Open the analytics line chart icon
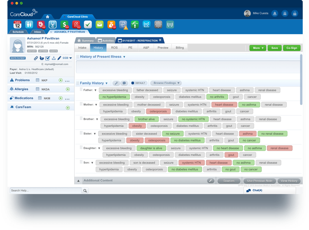The width and height of the screenshot is (309, 230). tap(147, 25)
